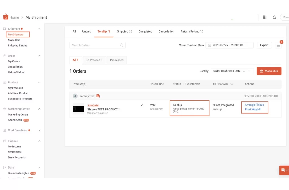Switch to the Unpaid tab

click(87, 31)
